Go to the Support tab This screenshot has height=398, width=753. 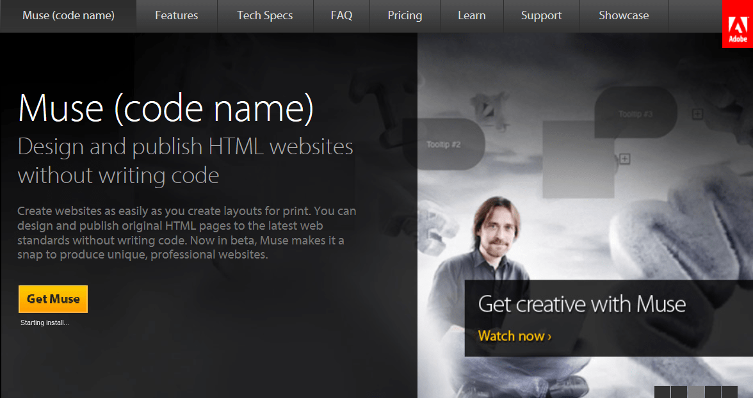(x=541, y=15)
